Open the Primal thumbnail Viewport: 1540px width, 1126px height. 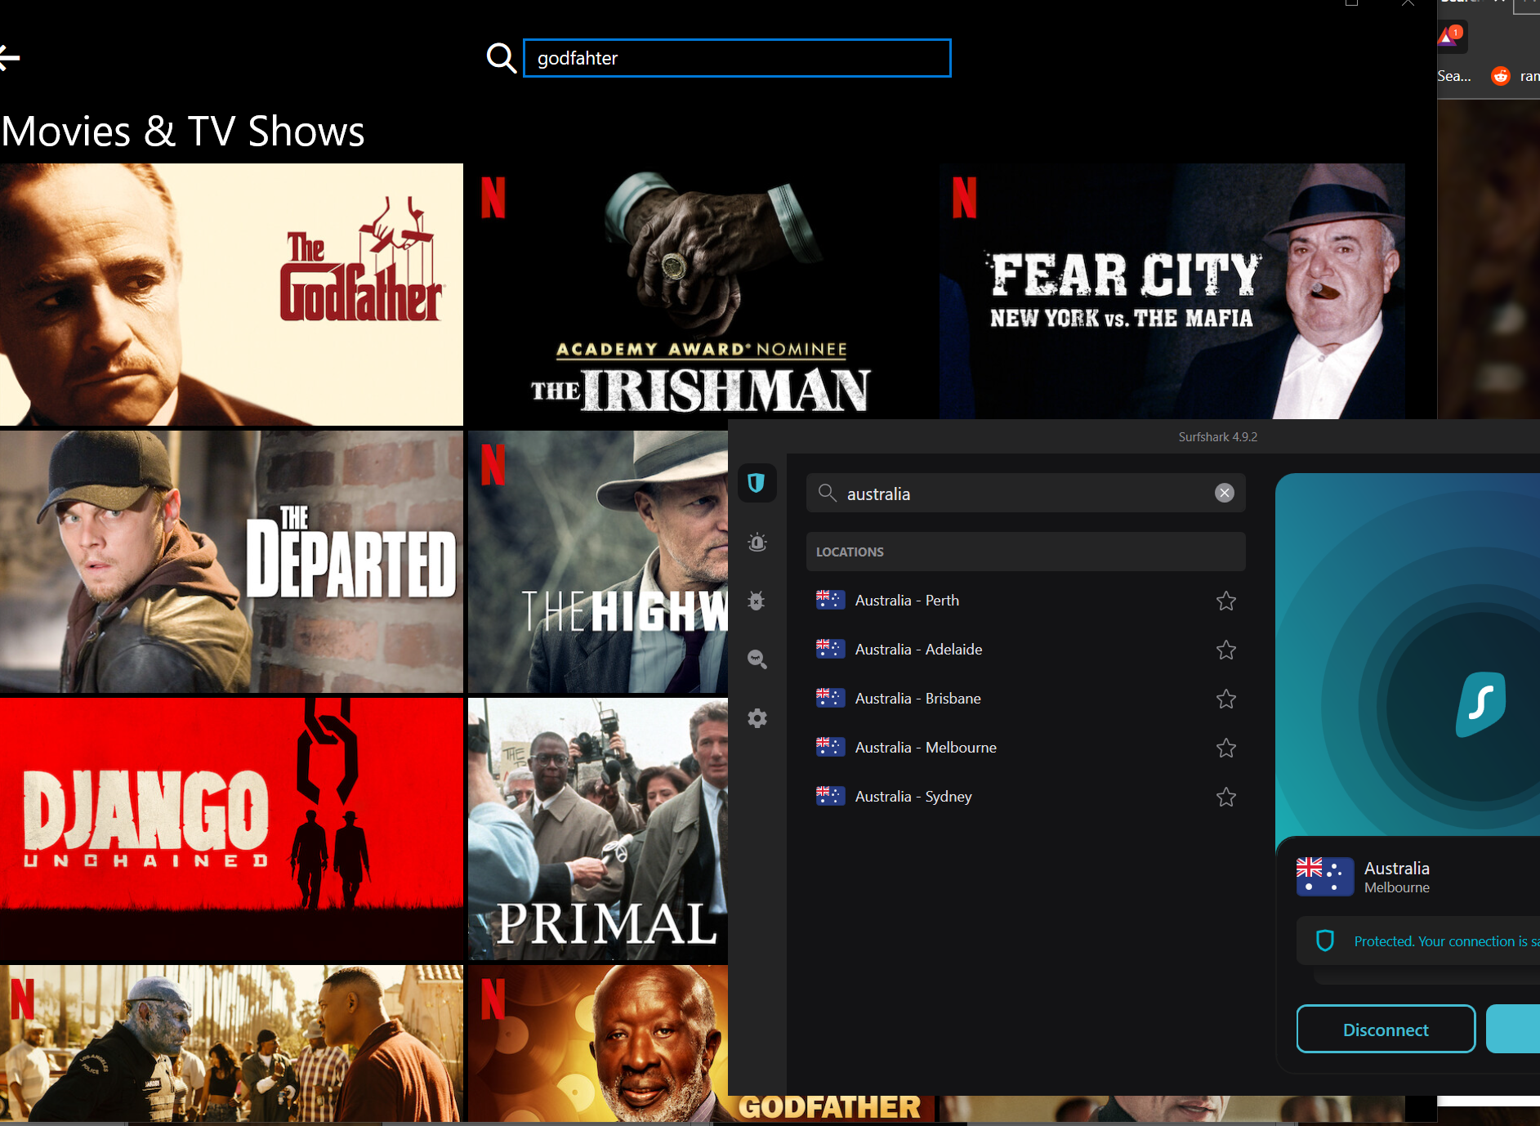598,829
